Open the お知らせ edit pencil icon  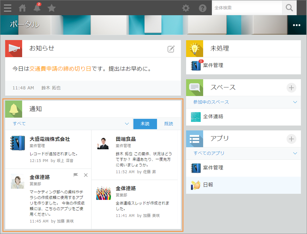[x=171, y=48]
